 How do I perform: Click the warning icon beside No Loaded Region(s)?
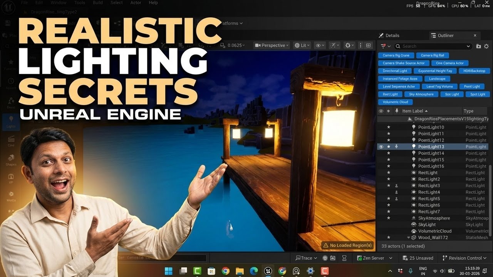point(325,245)
